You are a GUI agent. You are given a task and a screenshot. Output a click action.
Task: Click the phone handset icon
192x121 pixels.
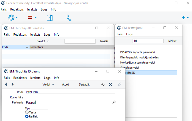[69, 18]
